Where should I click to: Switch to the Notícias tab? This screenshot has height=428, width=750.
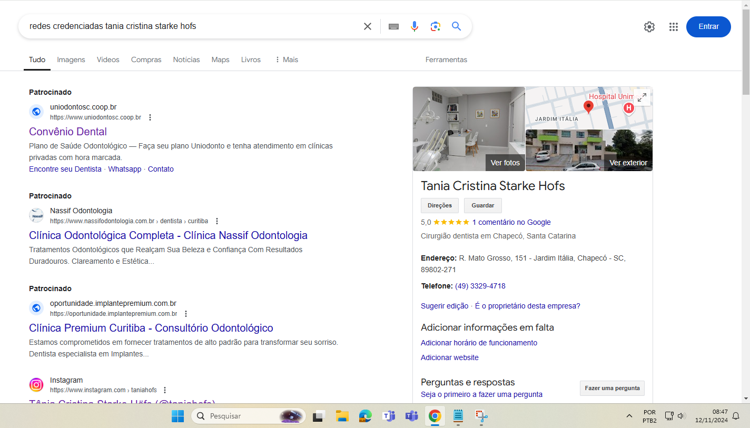pyautogui.click(x=186, y=59)
